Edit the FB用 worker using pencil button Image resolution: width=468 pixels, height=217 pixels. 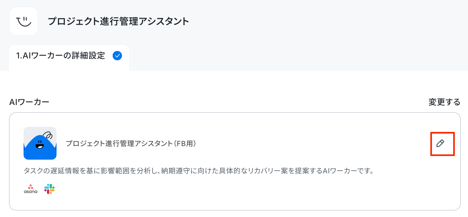click(x=440, y=143)
